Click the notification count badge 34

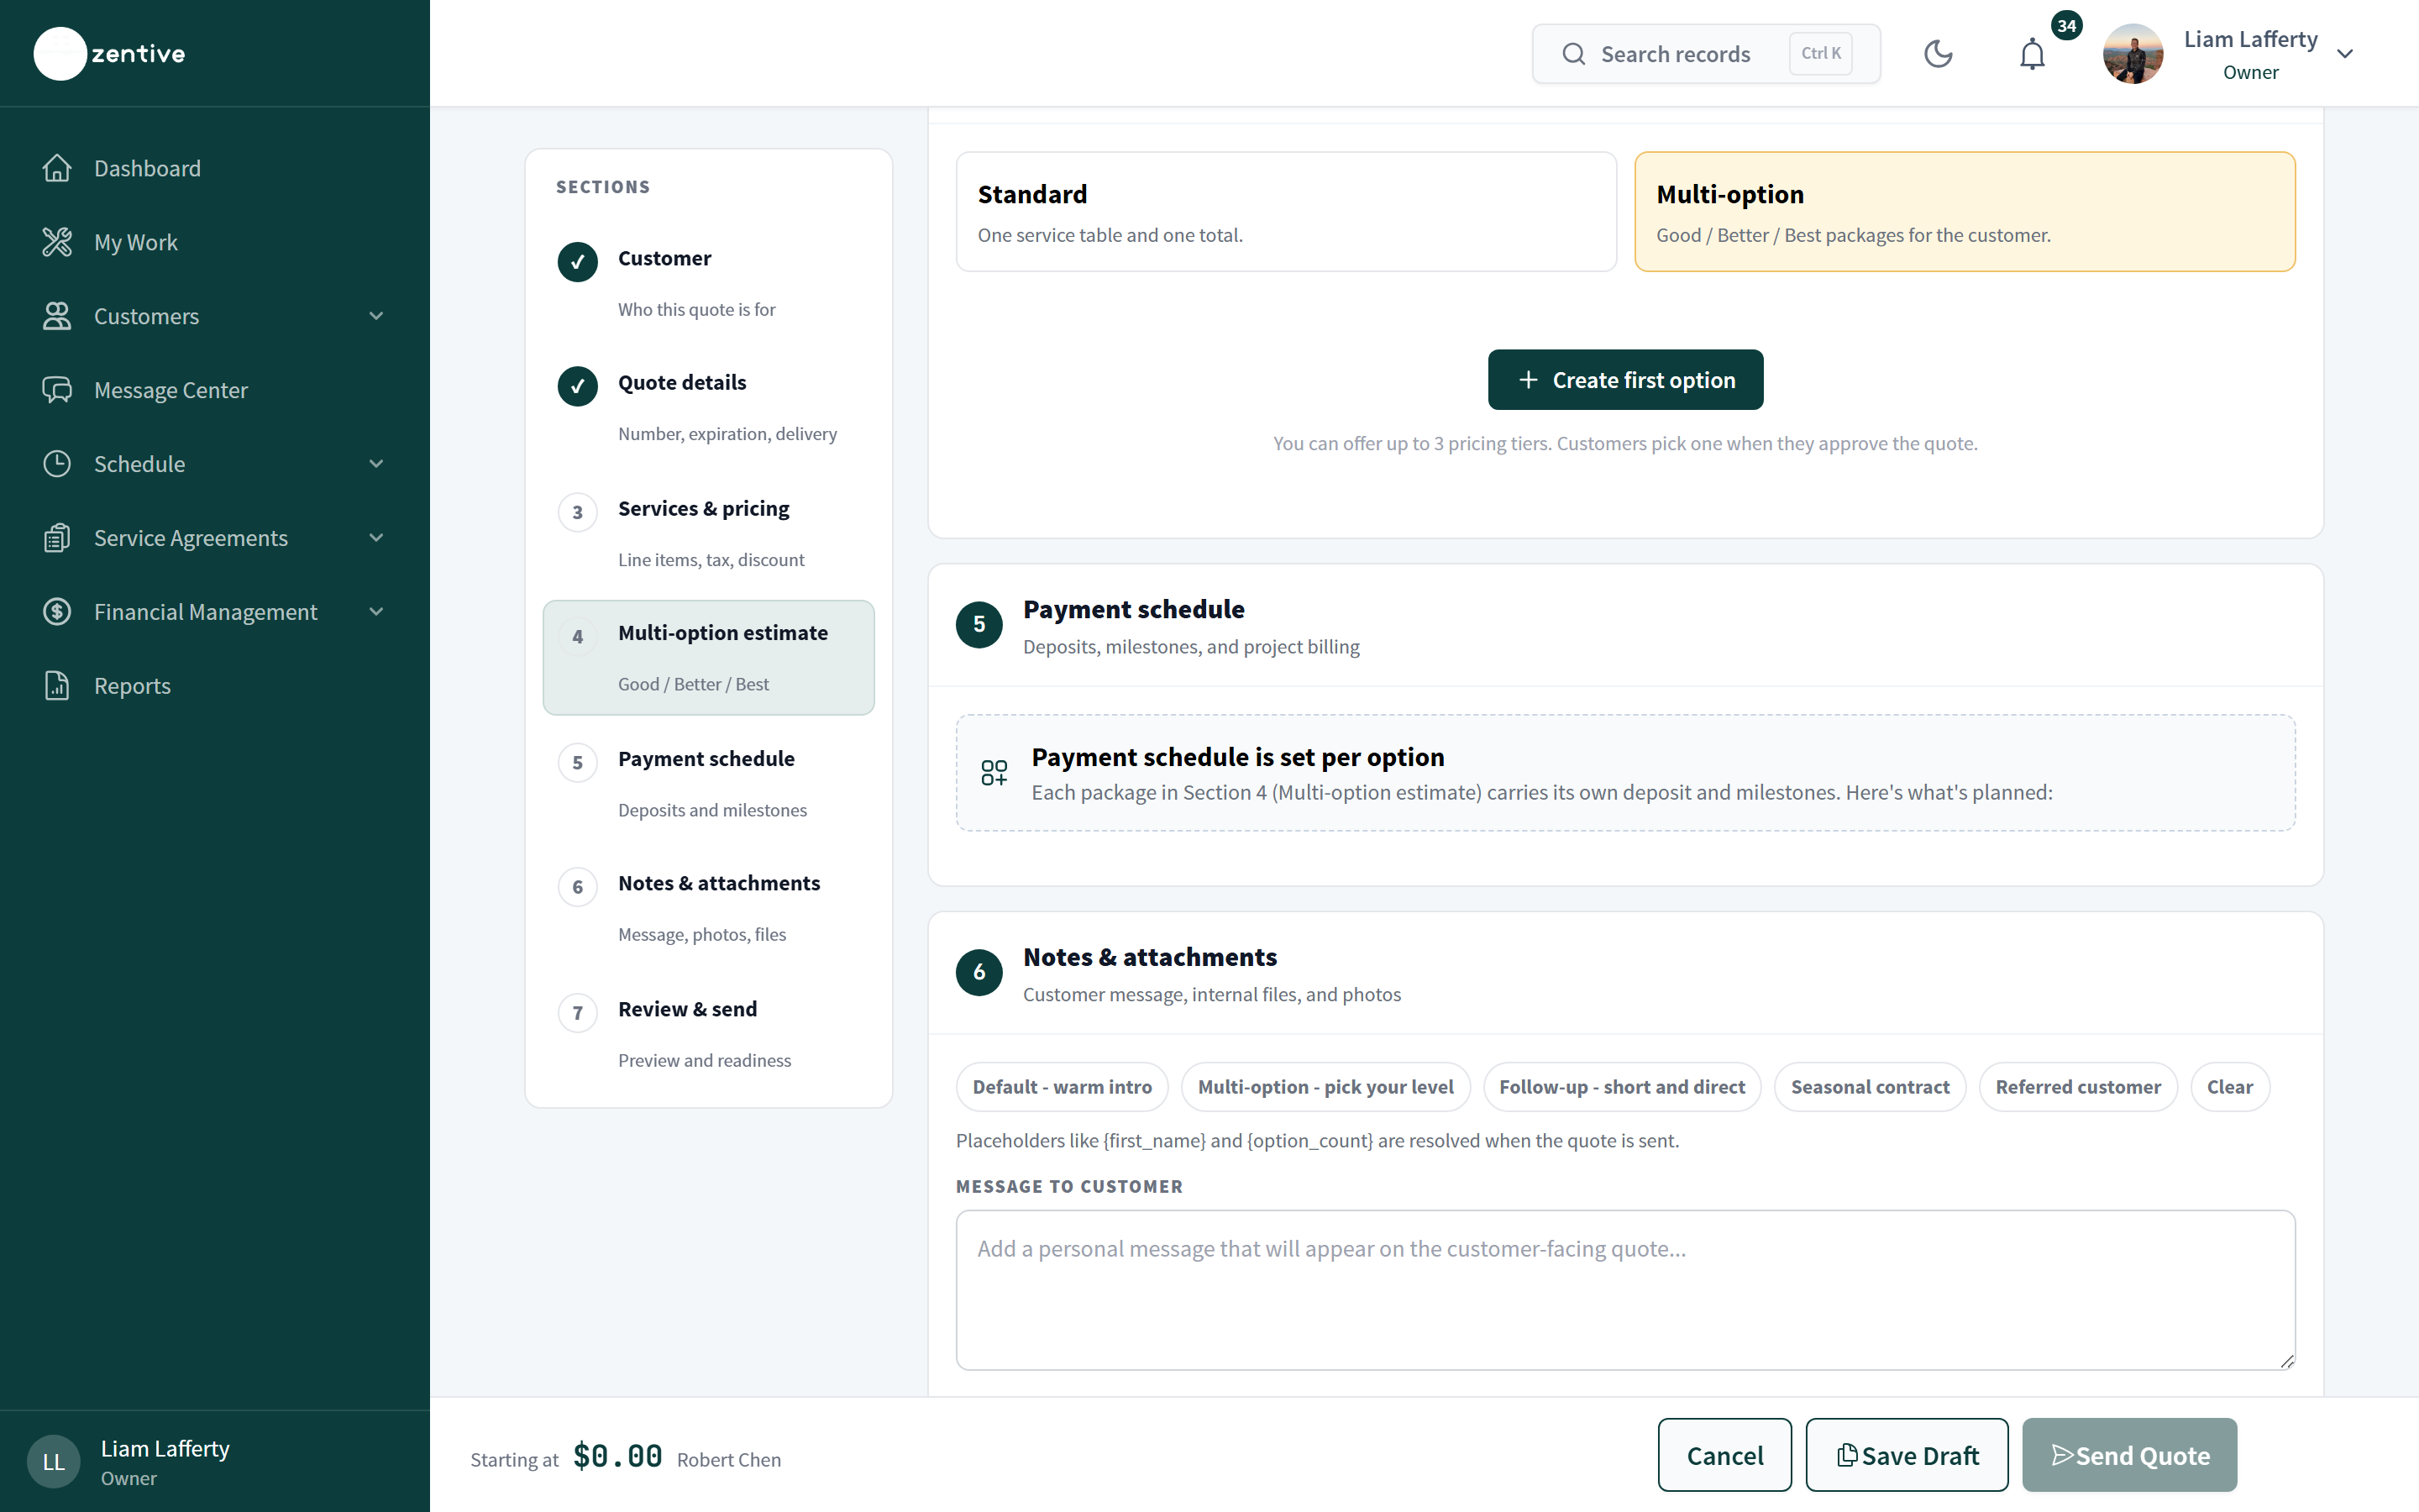(x=2066, y=26)
